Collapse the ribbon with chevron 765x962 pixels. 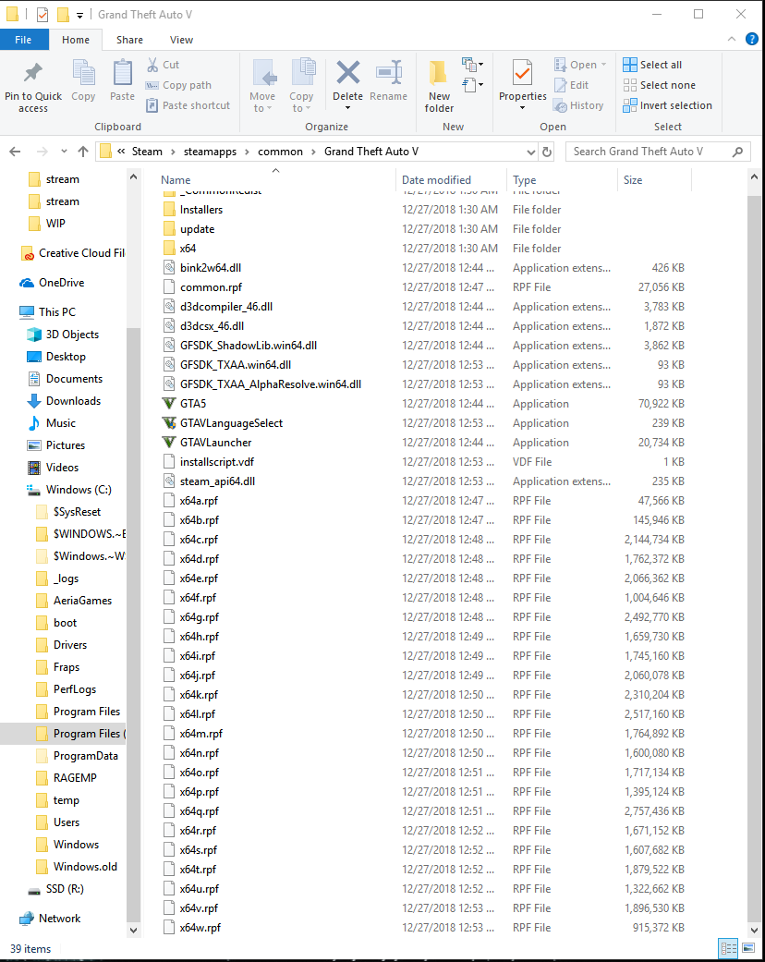tap(731, 39)
